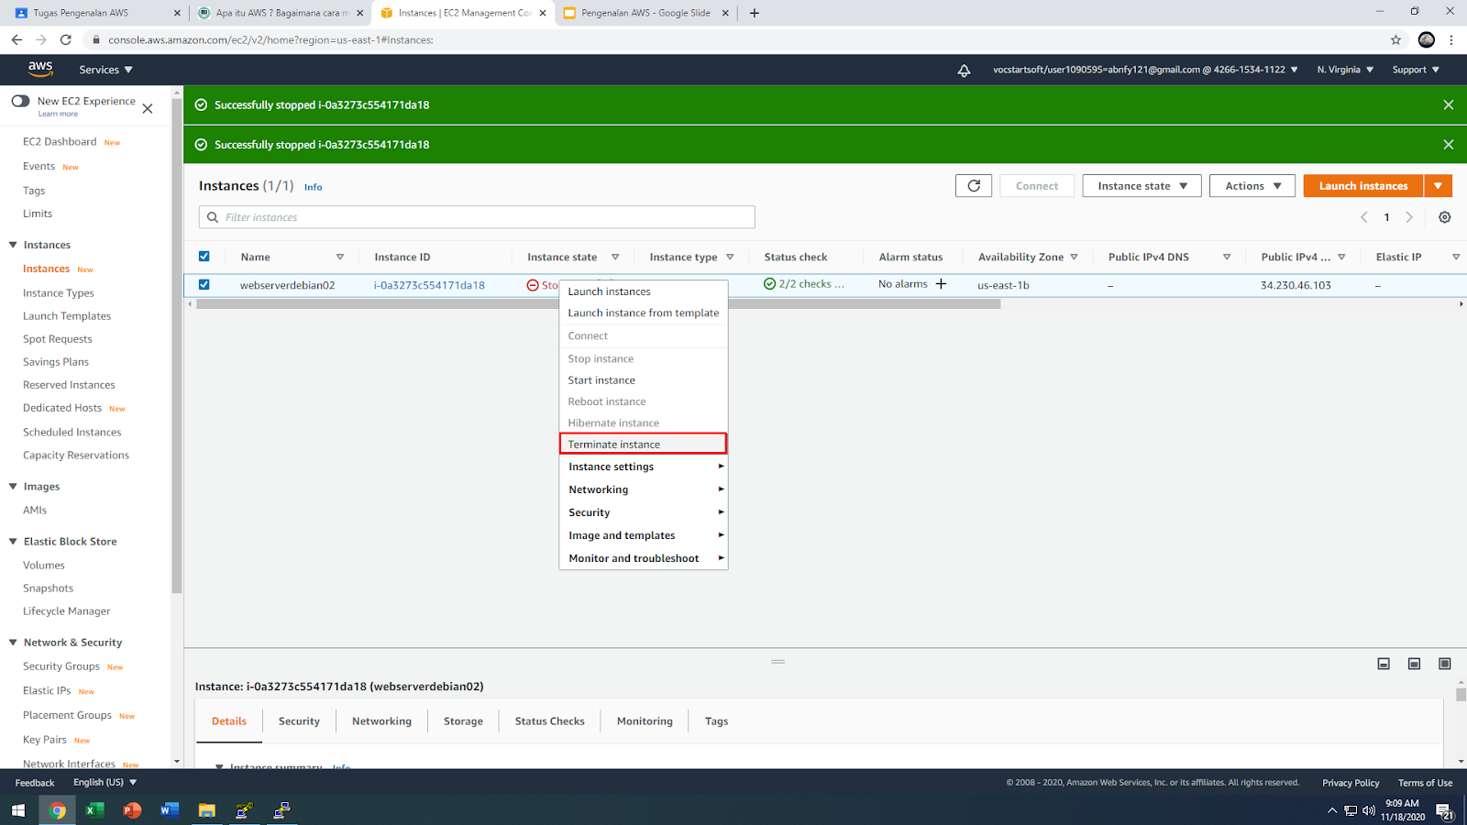
Task: Open instance ID i-0a3273c554171da18 link
Action: (429, 285)
